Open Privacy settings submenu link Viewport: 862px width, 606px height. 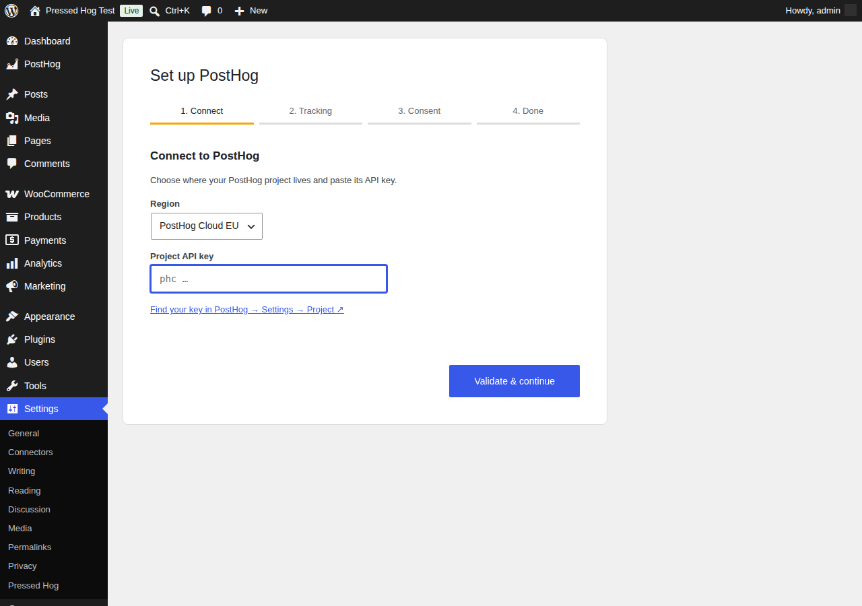(22, 566)
